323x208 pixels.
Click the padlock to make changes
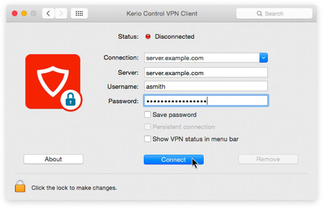(x=20, y=187)
